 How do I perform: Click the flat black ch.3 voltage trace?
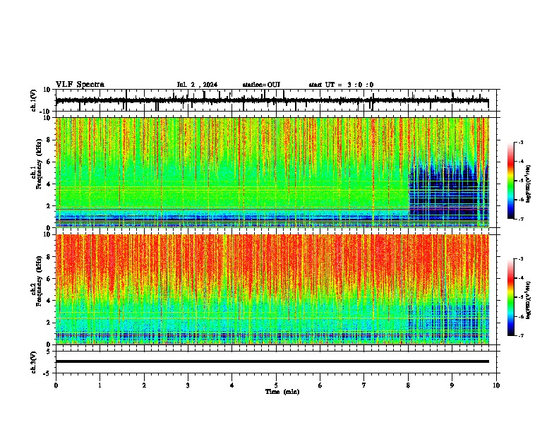click(x=272, y=361)
